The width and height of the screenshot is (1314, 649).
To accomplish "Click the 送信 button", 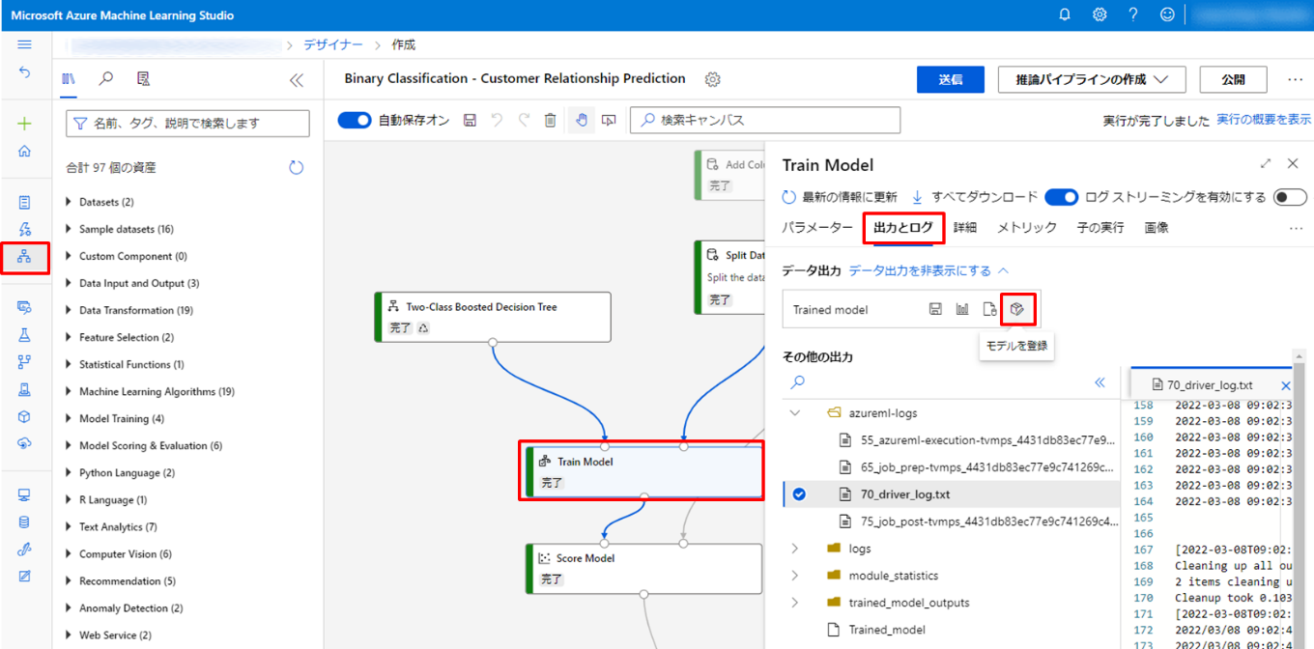I will 951,79.
